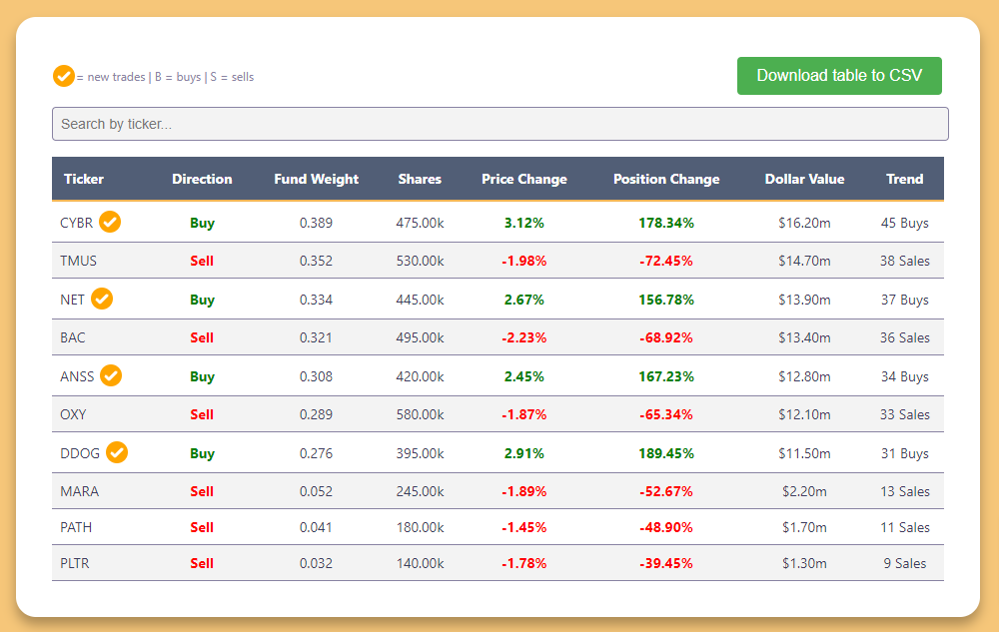The width and height of the screenshot is (999, 632).
Task: Click fund weight 0.052
Action: (316, 491)
